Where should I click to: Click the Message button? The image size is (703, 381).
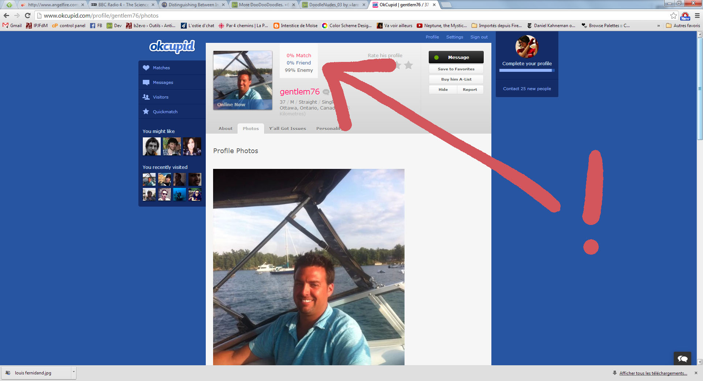[x=456, y=58]
